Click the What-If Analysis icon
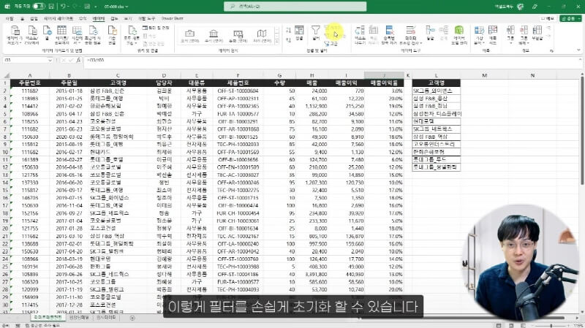585x328 pixels. point(479,34)
